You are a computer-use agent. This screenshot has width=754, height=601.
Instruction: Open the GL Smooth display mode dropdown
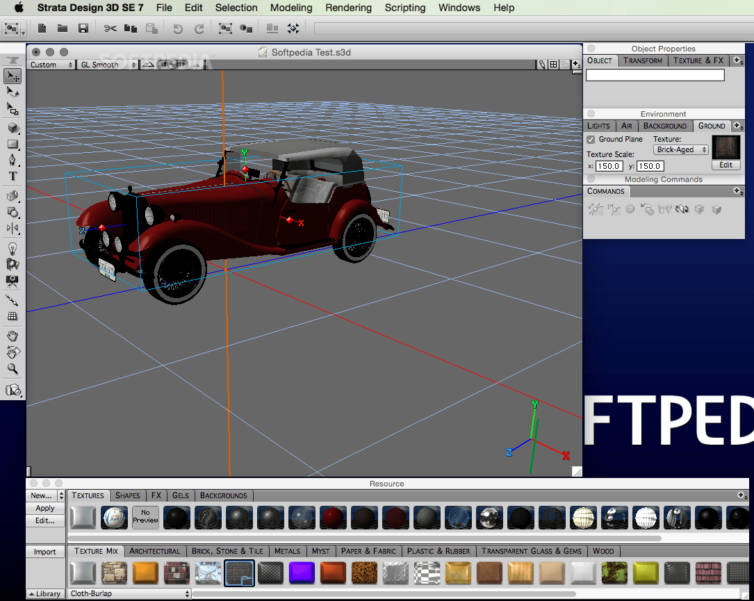[108, 65]
